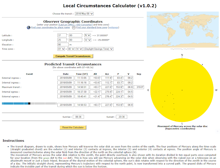The height and width of the screenshot is (168, 220).
Task: Click Compute Transit Circumstances button
Action: (x=73, y=56)
